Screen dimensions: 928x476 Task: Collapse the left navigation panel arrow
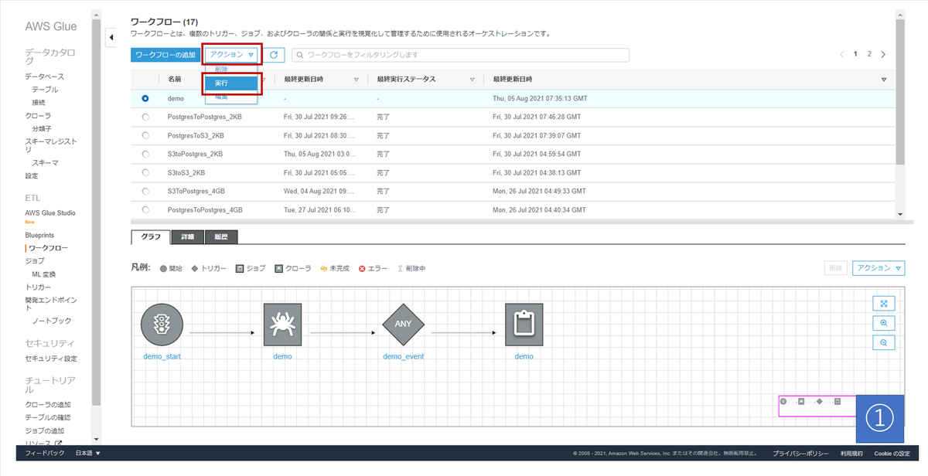point(111,37)
